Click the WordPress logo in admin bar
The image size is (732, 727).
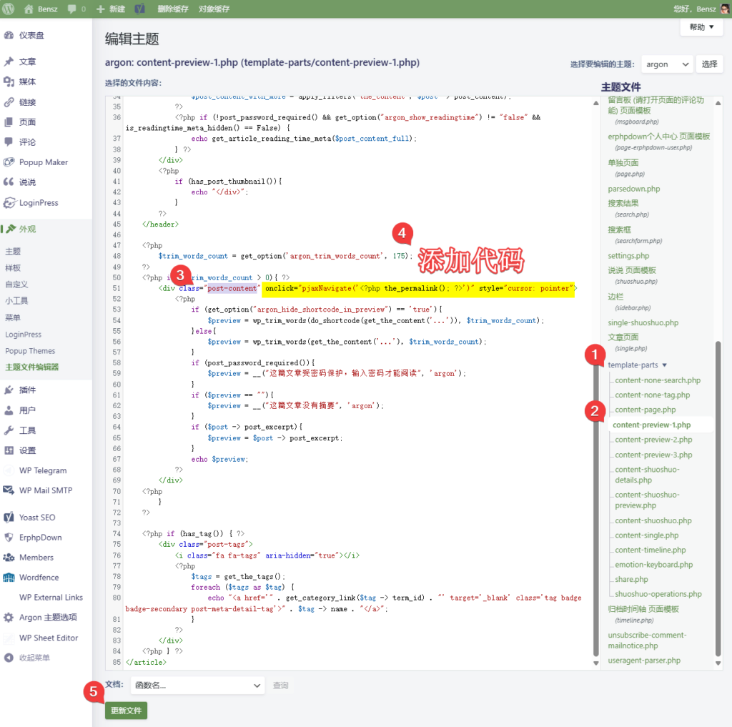[9, 9]
